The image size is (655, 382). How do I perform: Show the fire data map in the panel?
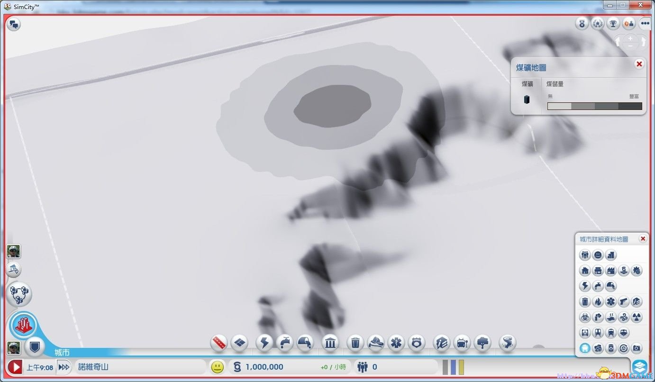tap(598, 301)
